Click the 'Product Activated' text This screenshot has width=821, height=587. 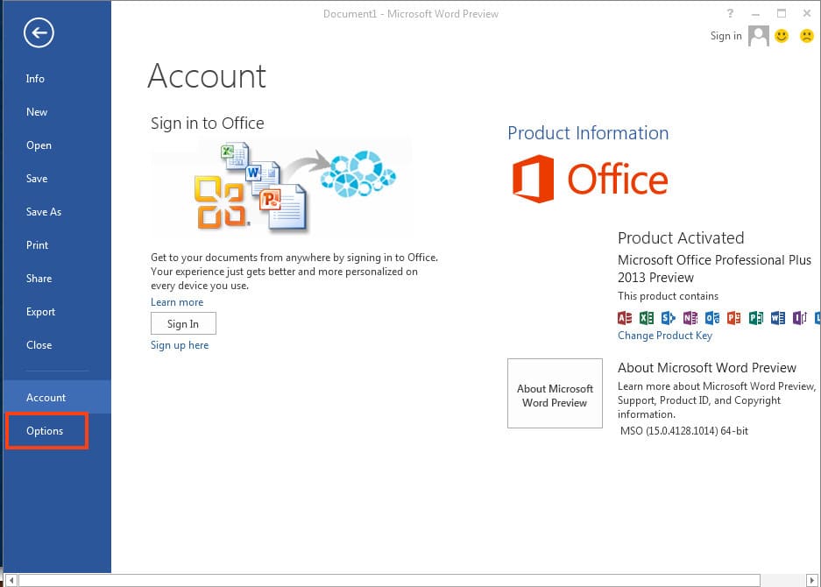click(681, 238)
